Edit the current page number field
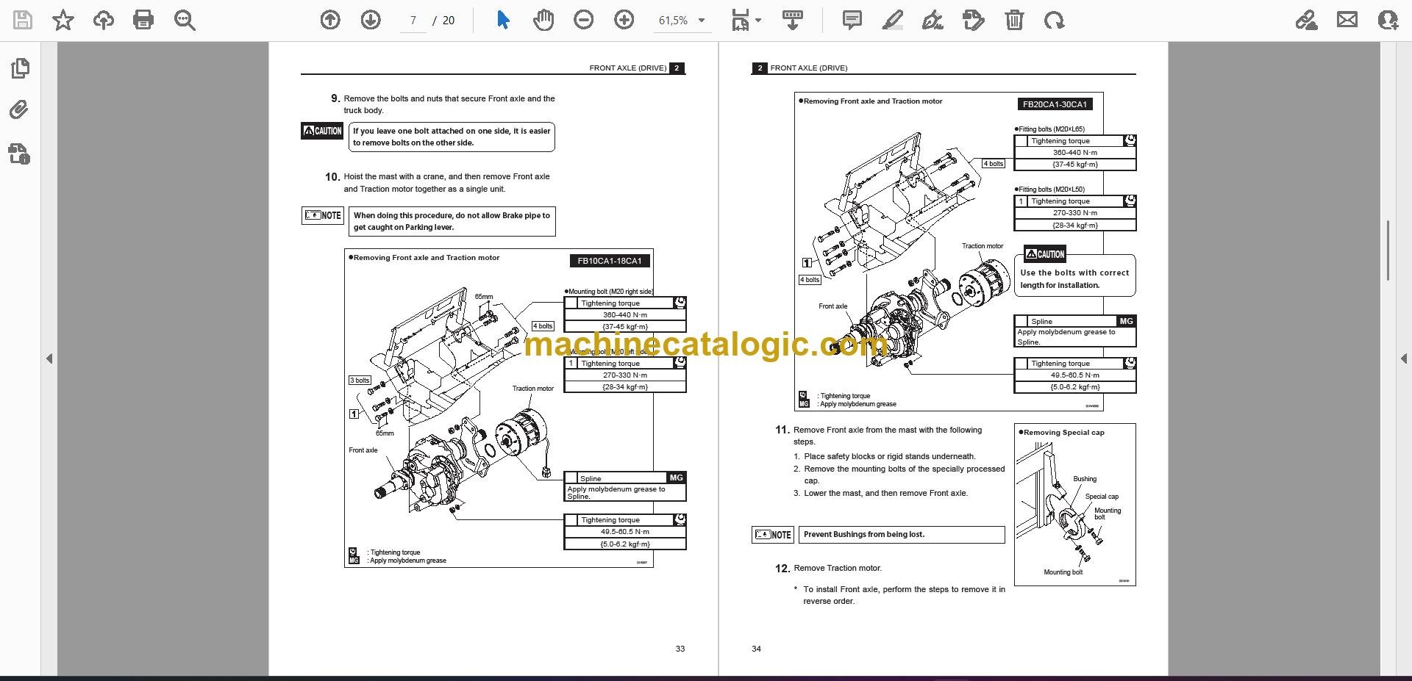Image resolution: width=1412 pixels, height=681 pixels. tap(413, 21)
